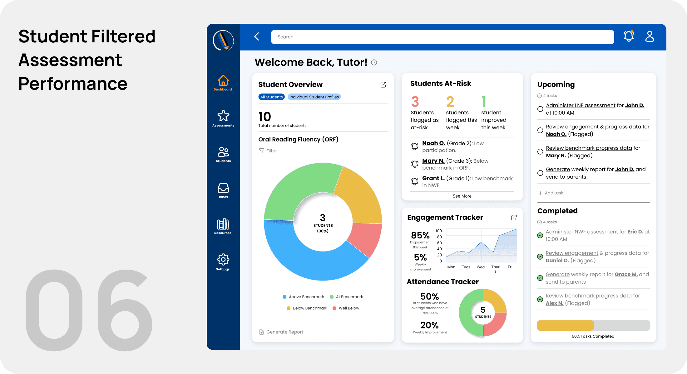This screenshot has width=687, height=374.
Task: Switch to Individual Student Profiles tab
Action: coord(314,97)
